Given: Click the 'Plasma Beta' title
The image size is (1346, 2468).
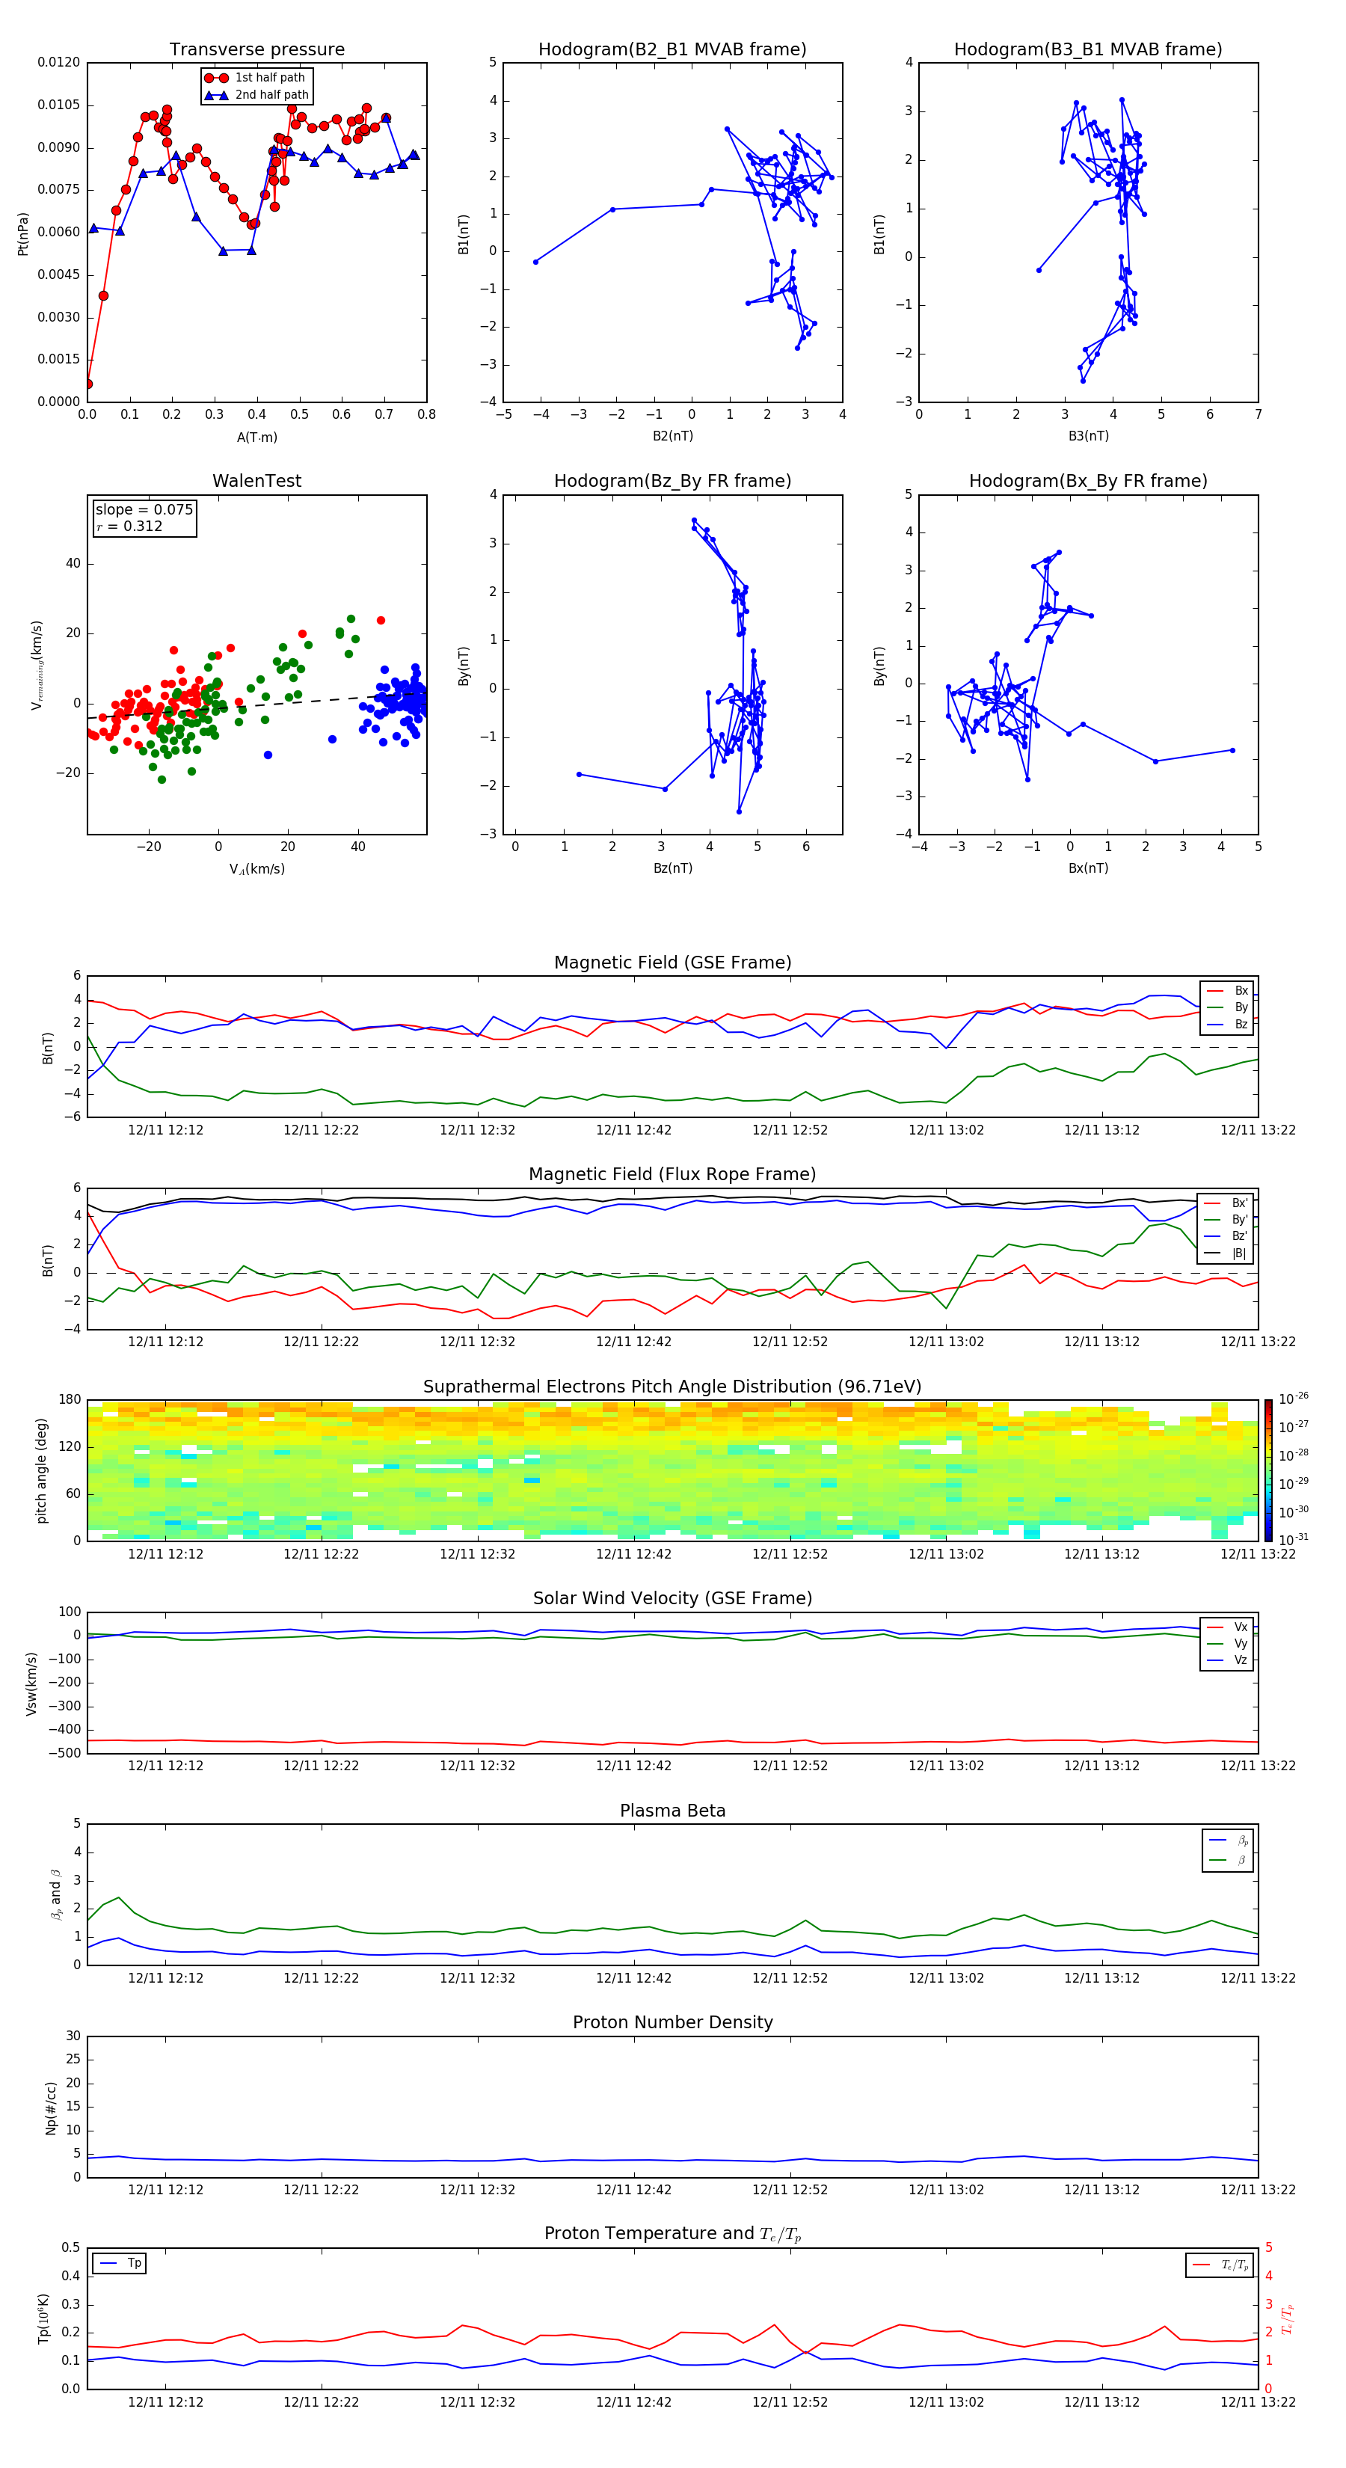Looking at the screenshot, I should [x=672, y=1811].
